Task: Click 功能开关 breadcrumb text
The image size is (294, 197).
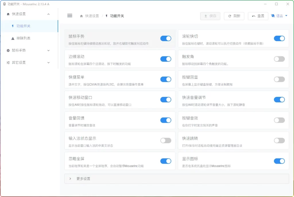Action: (117, 16)
